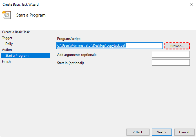Select 'Create a Basic Task' step in sidebar
Viewport: 196px width, 137px height.
pyautogui.click(x=16, y=32)
